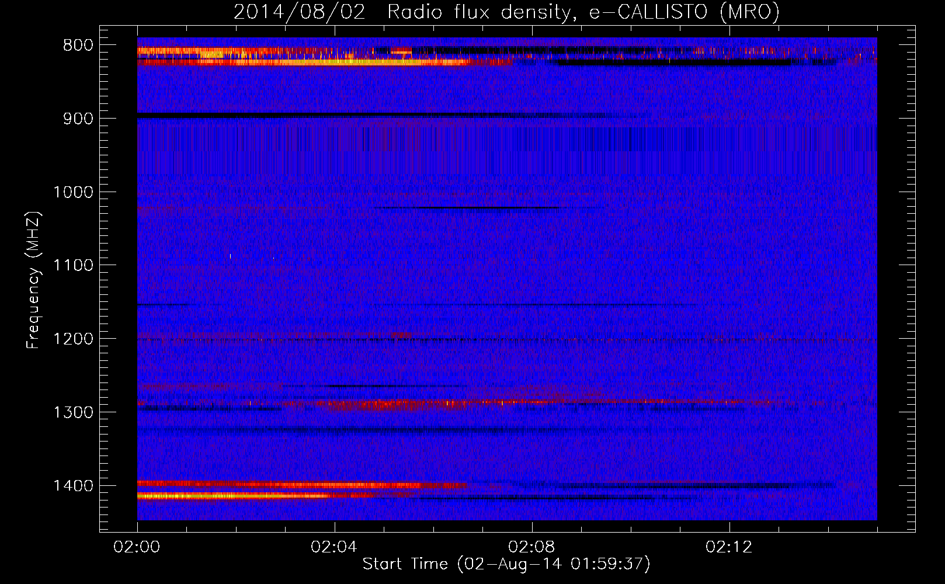Click the 'Frequency (MHZ)' axis title
Viewport: 945px width, 584px height.
(x=34, y=280)
